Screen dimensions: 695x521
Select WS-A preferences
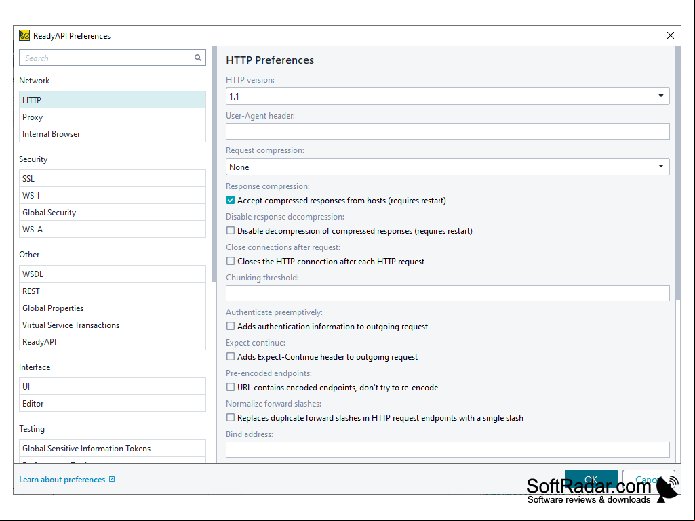tap(113, 230)
